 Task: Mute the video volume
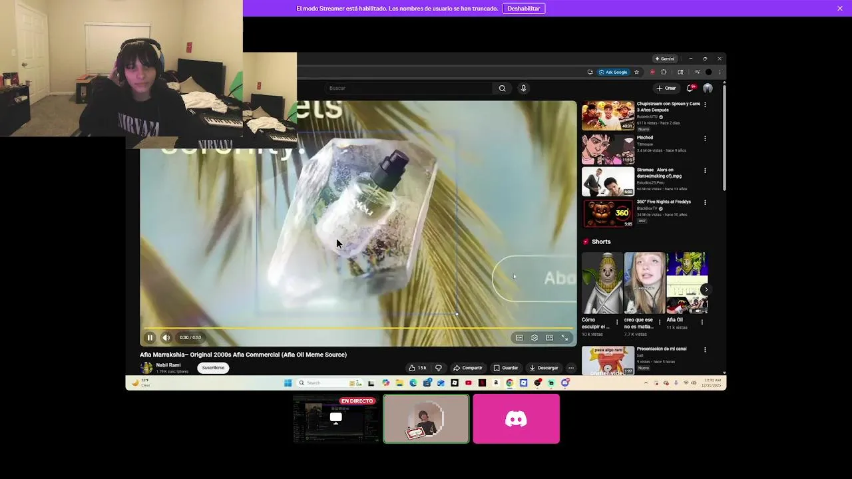pos(166,337)
